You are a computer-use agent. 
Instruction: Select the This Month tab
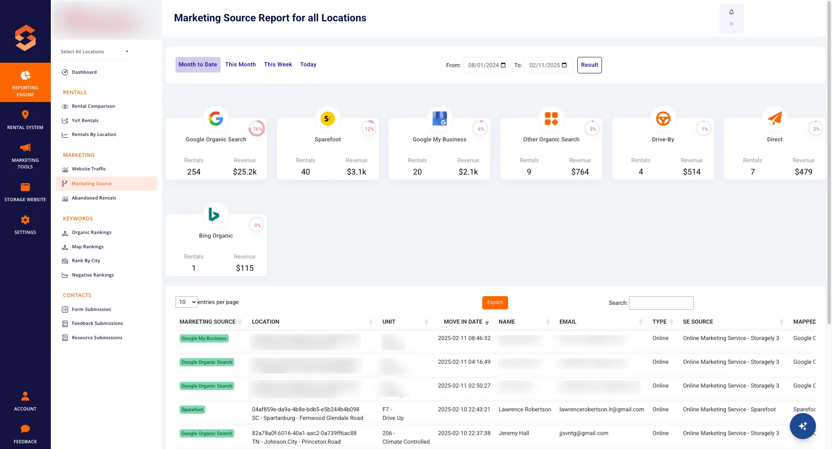pyautogui.click(x=240, y=65)
